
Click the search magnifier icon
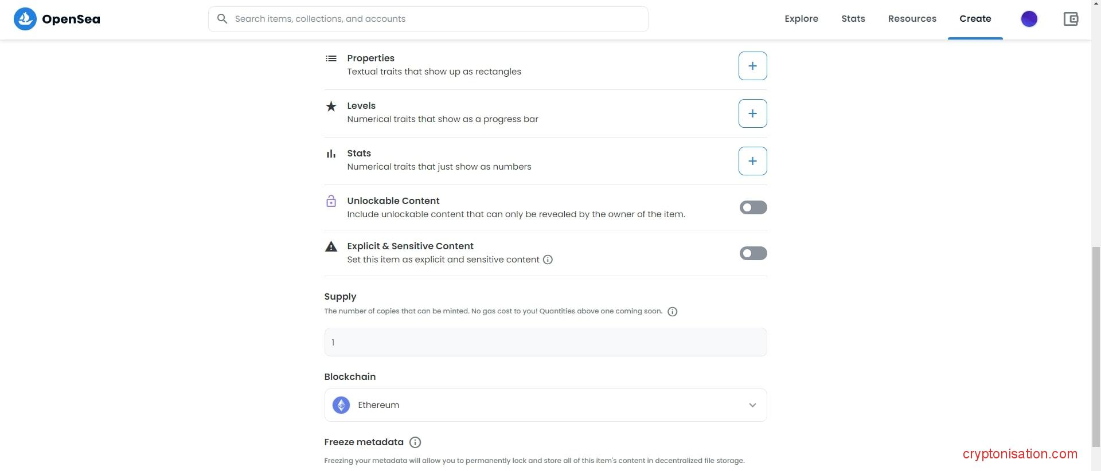[x=222, y=19]
